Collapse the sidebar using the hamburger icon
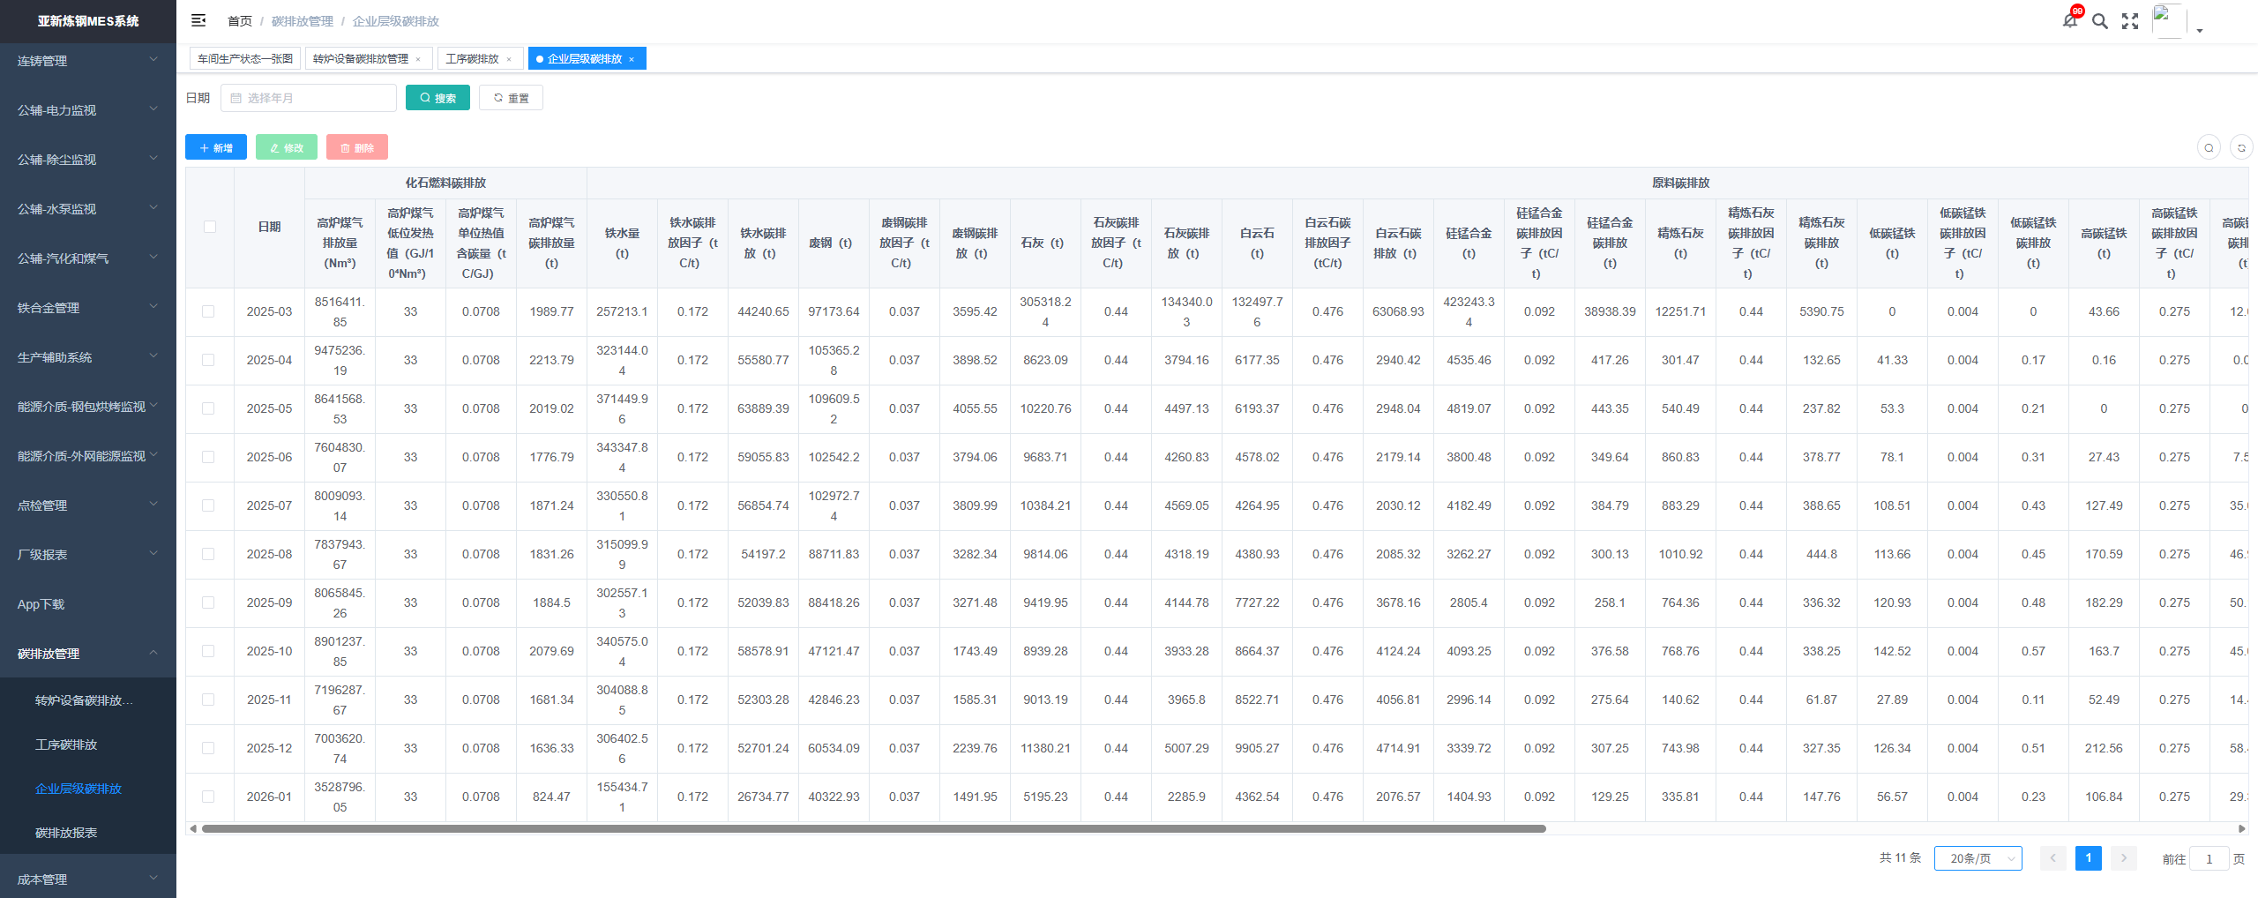The width and height of the screenshot is (2258, 898). pyautogui.click(x=198, y=20)
